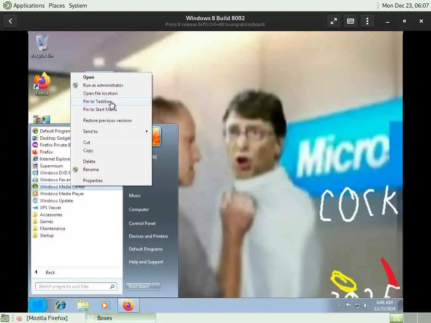This screenshot has width=431, height=323.
Task: Click the Windows taskbar clock
Action: coord(384,305)
